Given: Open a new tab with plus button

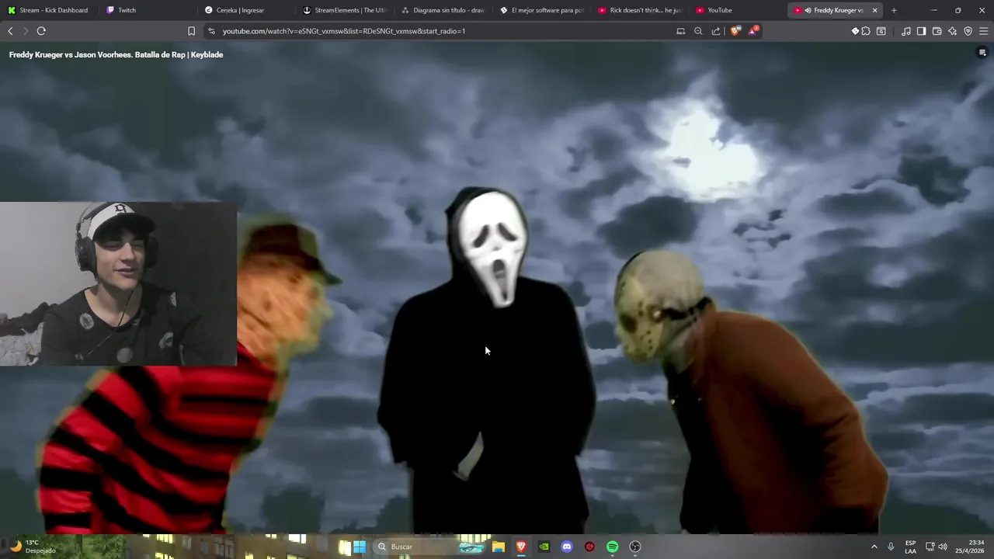Looking at the screenshot, I should (x=894, y=10).
